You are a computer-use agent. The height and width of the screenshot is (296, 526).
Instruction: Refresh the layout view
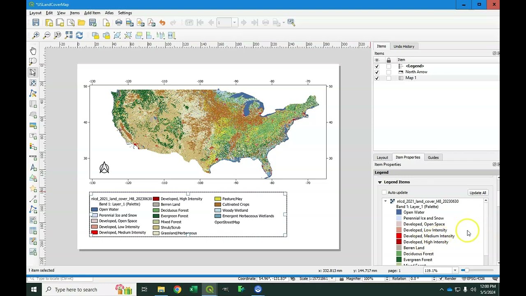click(x=79, y=35)
